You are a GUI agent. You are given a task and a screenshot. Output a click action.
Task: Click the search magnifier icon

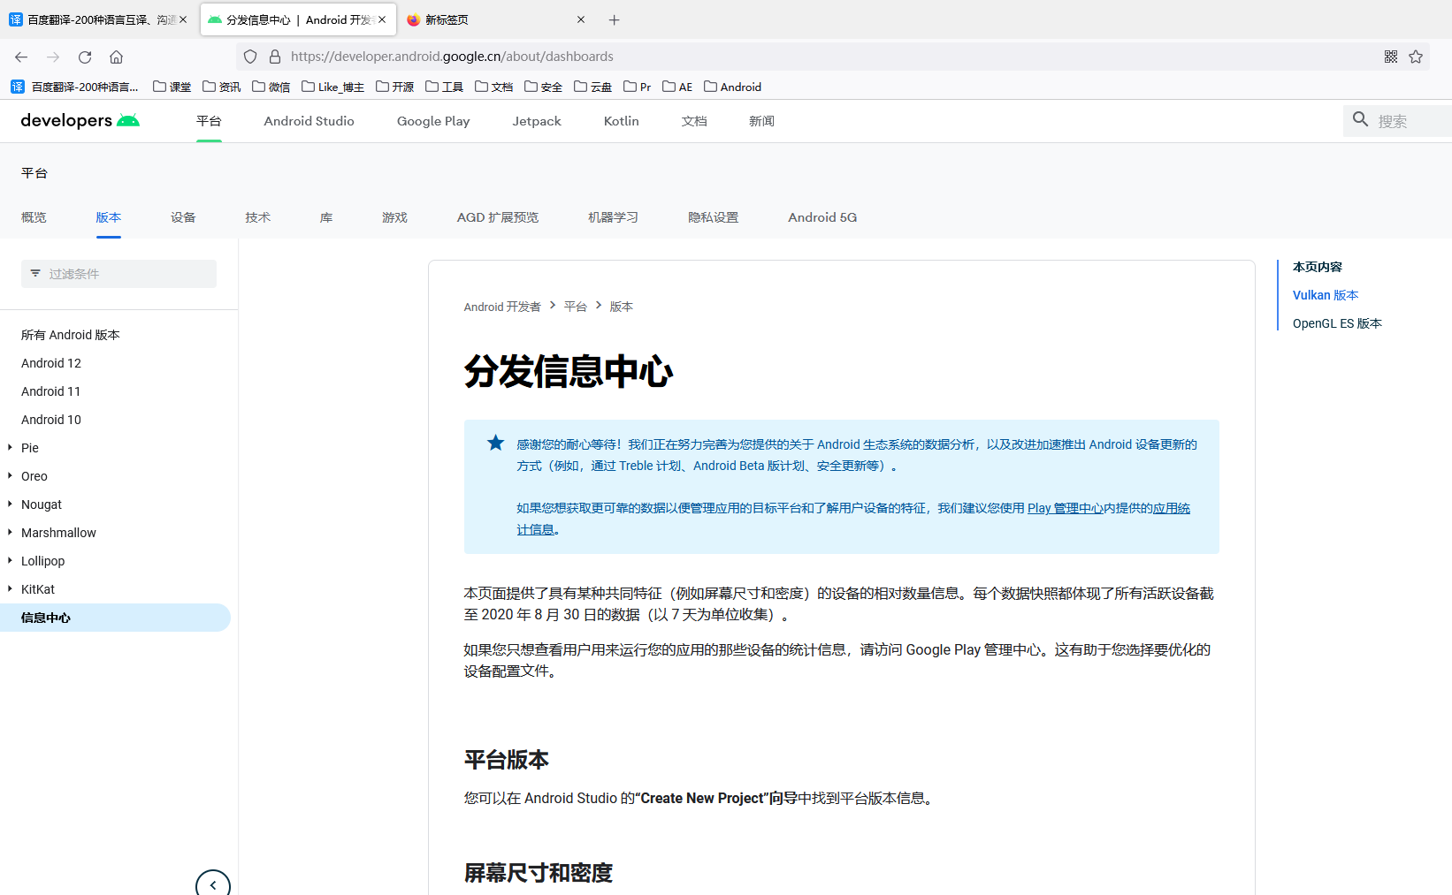(x=1361, y=119)
